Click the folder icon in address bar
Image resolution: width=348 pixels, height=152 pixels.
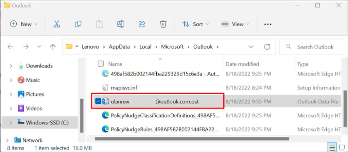(x=69, y=47)
